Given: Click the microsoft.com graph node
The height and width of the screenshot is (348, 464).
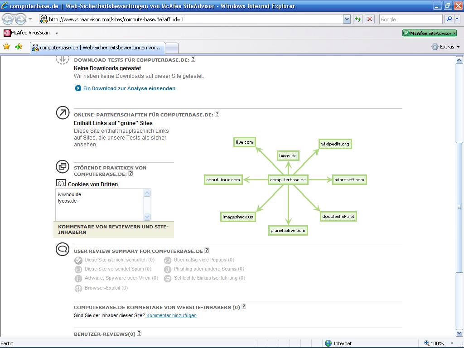Looking at the screenshot, I should 349,179.
